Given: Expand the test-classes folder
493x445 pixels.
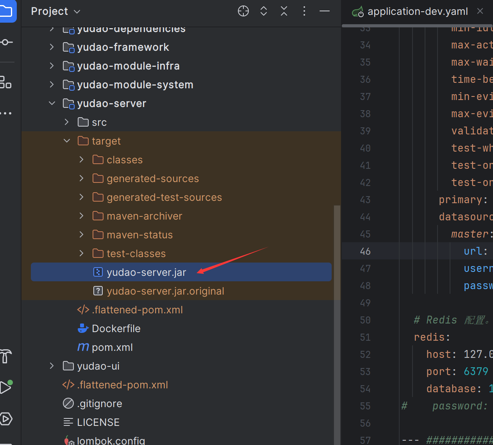Looking at the screenshot, I should tap(82, 253).
